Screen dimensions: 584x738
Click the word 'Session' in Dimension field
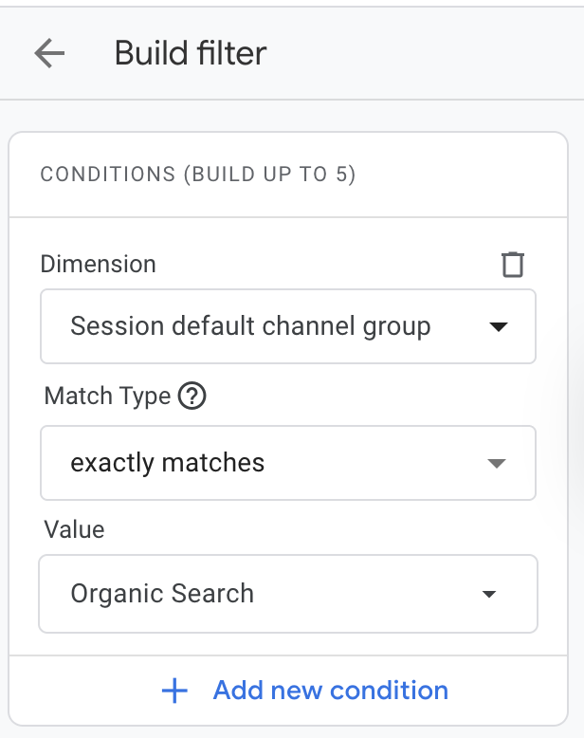pyautogui.click(x=118, y=327)
